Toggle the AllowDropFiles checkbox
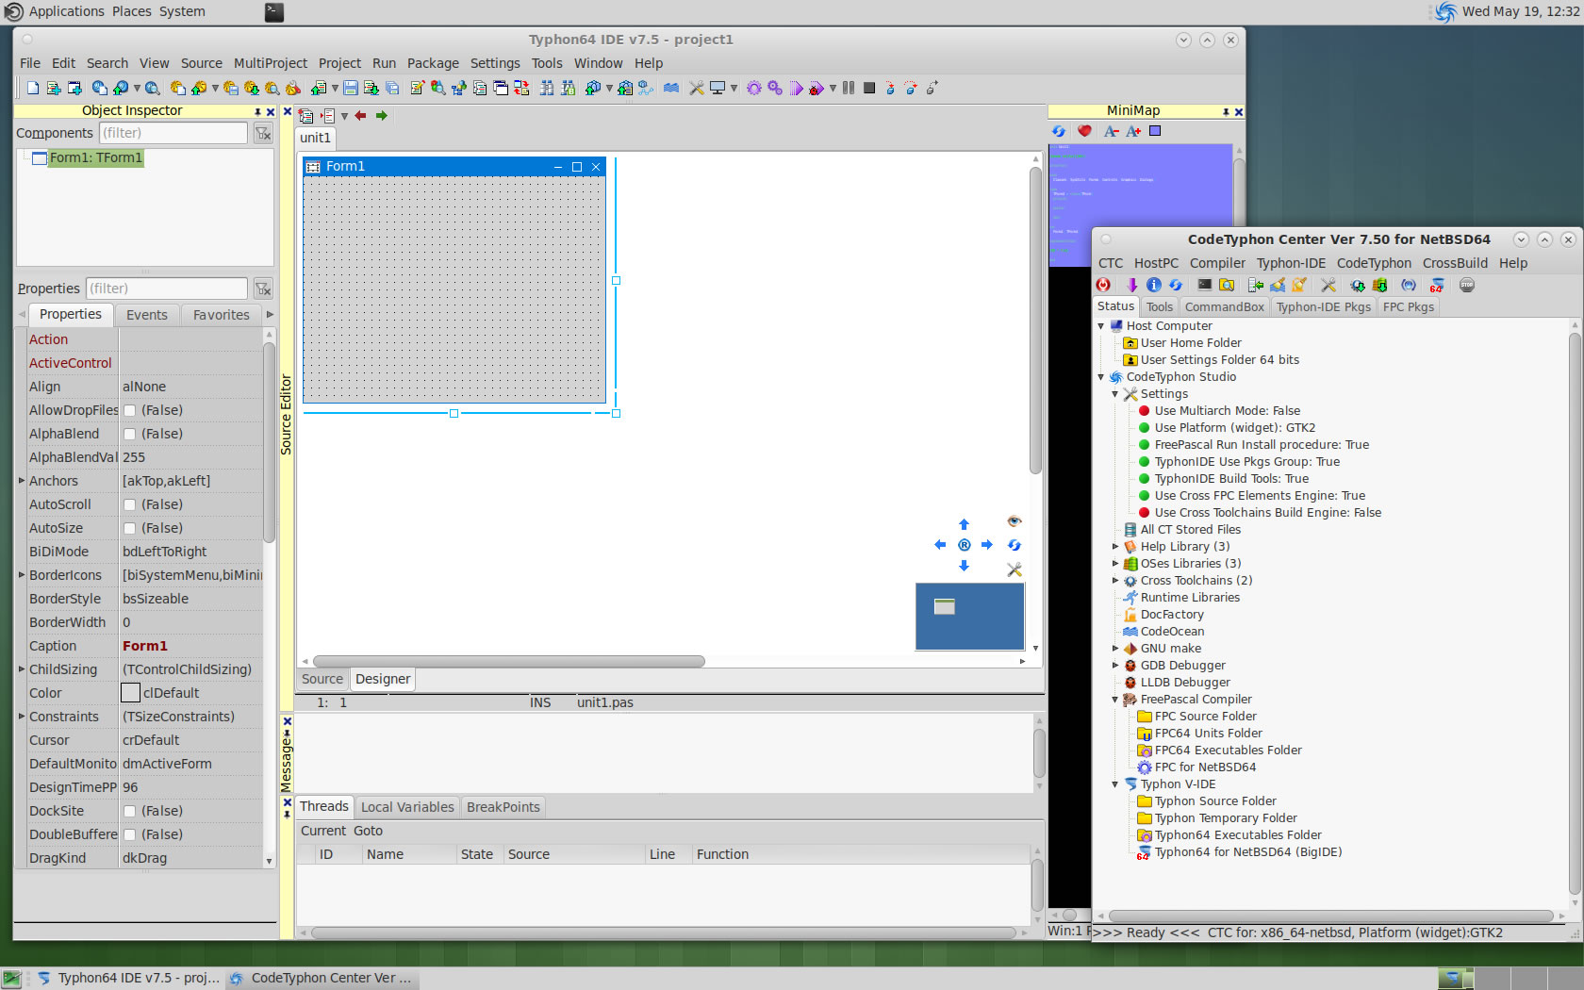 [x=130, y=410]
